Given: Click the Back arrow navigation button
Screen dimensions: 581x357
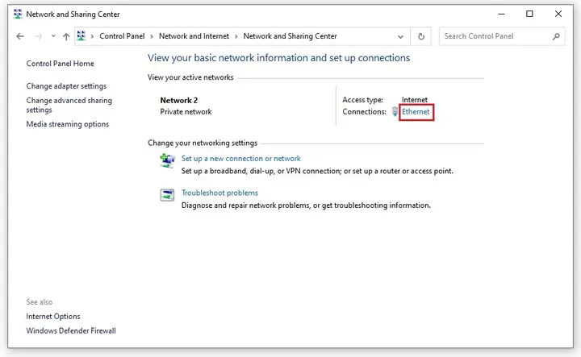Looking at the screenshot, I should (20, 36).
